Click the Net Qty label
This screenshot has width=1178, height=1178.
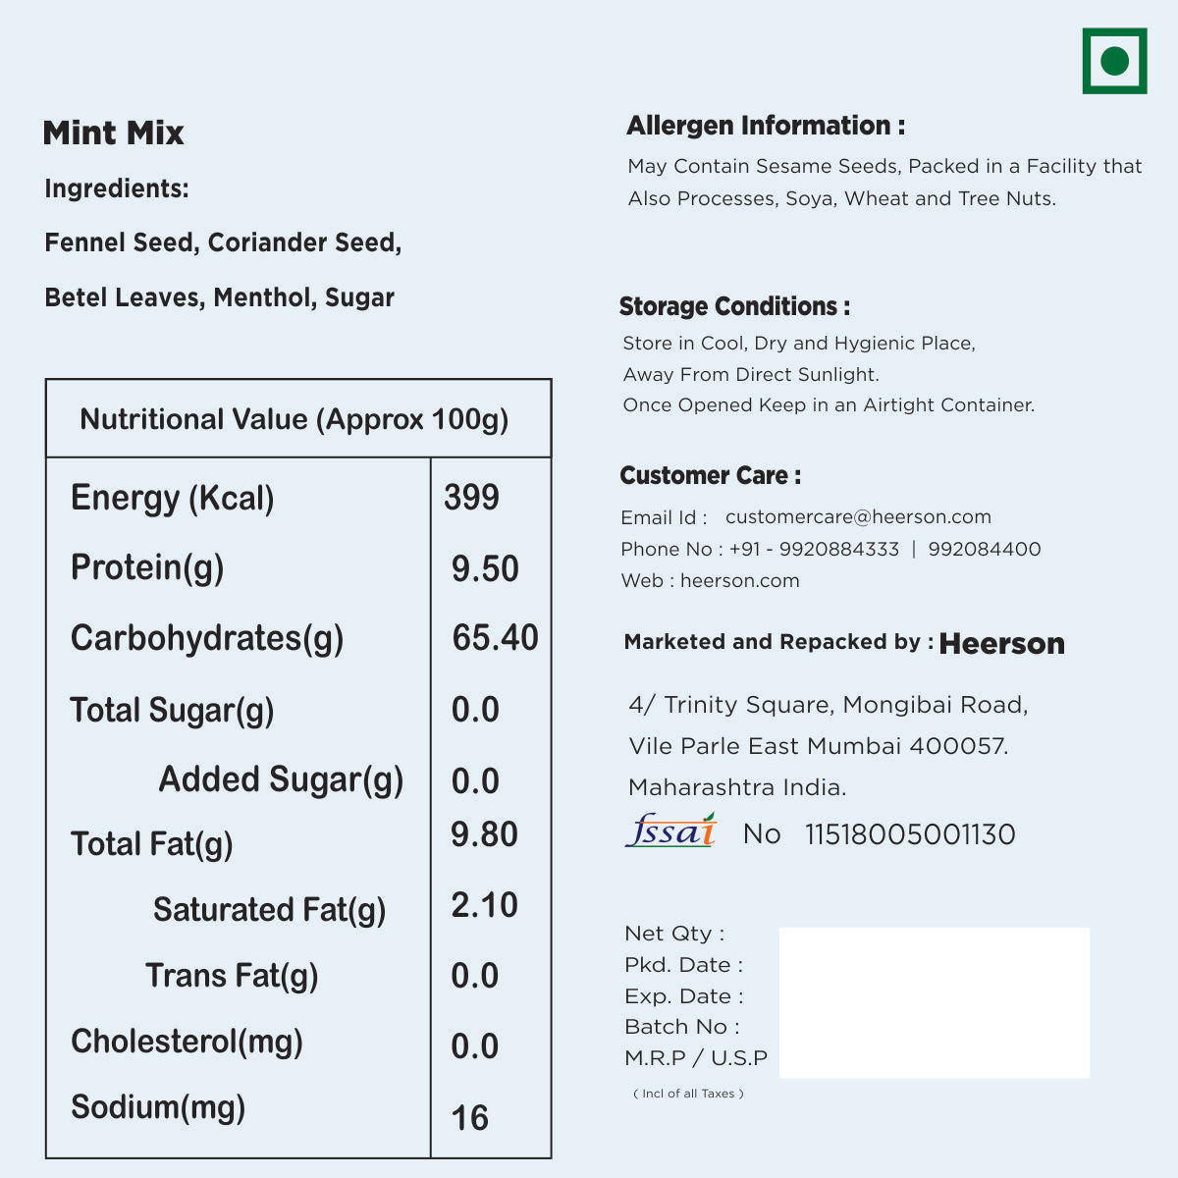[x=674, y=934]
